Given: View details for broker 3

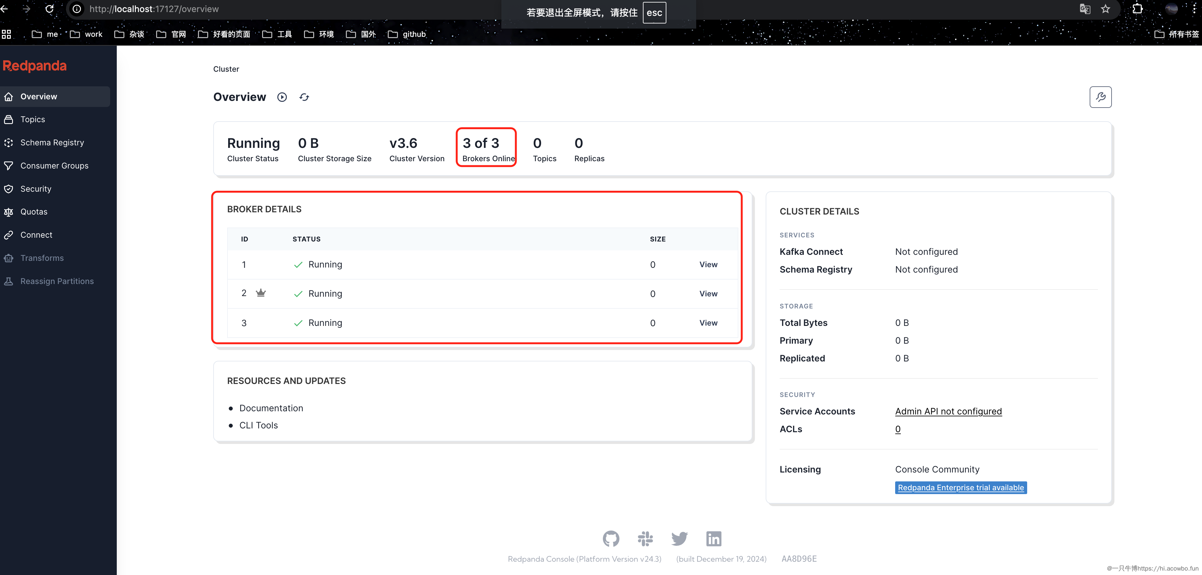Looking at the screenshot, I should tap(708, 323).
